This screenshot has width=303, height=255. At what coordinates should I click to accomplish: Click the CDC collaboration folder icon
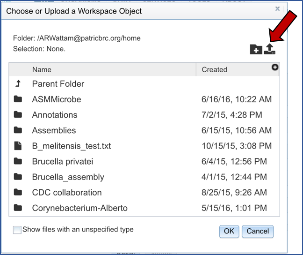click(x=18, y=192)
